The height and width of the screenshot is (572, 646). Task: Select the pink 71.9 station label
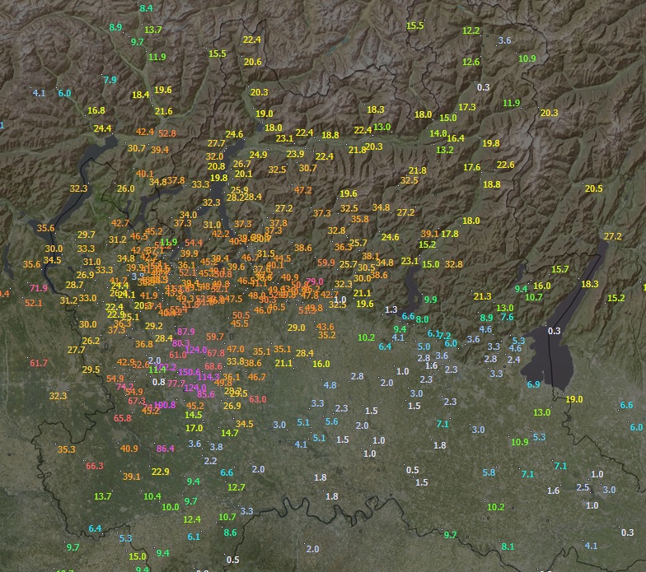tap(39, 288)
